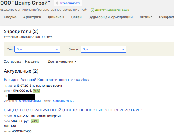Click the bell icon next to Отслеживать
Image resolution: width=174 pixels, height=134 pixels.
57,3
